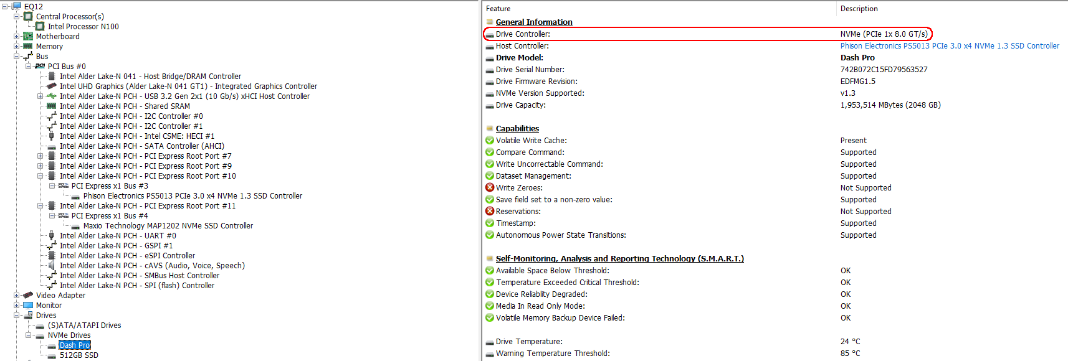The width and height of the screenshot is (1068, 361).
Task: Click the Shared SRAM memory icon
Action: point(52,106)
